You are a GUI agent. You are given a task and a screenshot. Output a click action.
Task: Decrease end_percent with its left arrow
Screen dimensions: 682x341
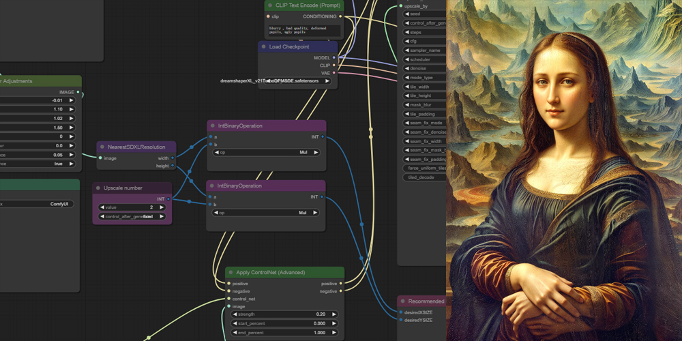[x=235, y=333]
